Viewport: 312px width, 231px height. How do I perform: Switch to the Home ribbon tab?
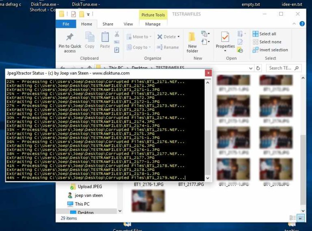click(x=87, y=24)
